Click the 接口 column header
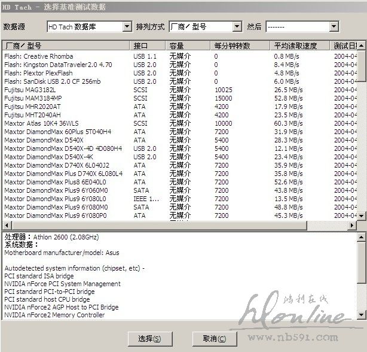367x352 pixels. (149, 45)
